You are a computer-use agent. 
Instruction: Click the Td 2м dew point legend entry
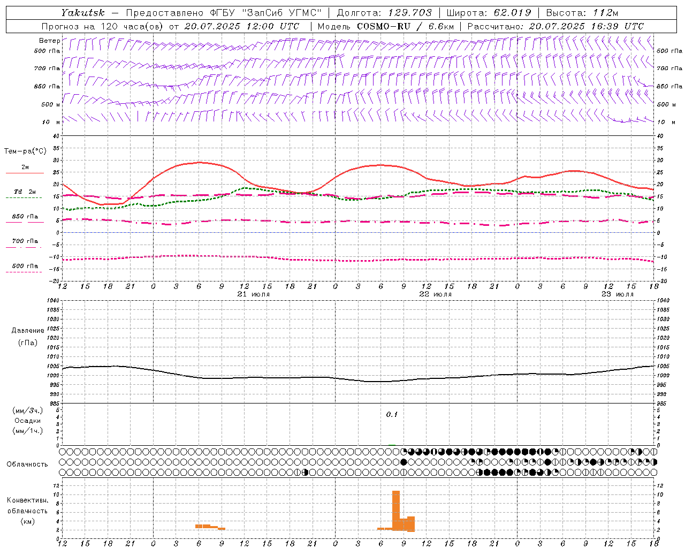tap(25, 192)
